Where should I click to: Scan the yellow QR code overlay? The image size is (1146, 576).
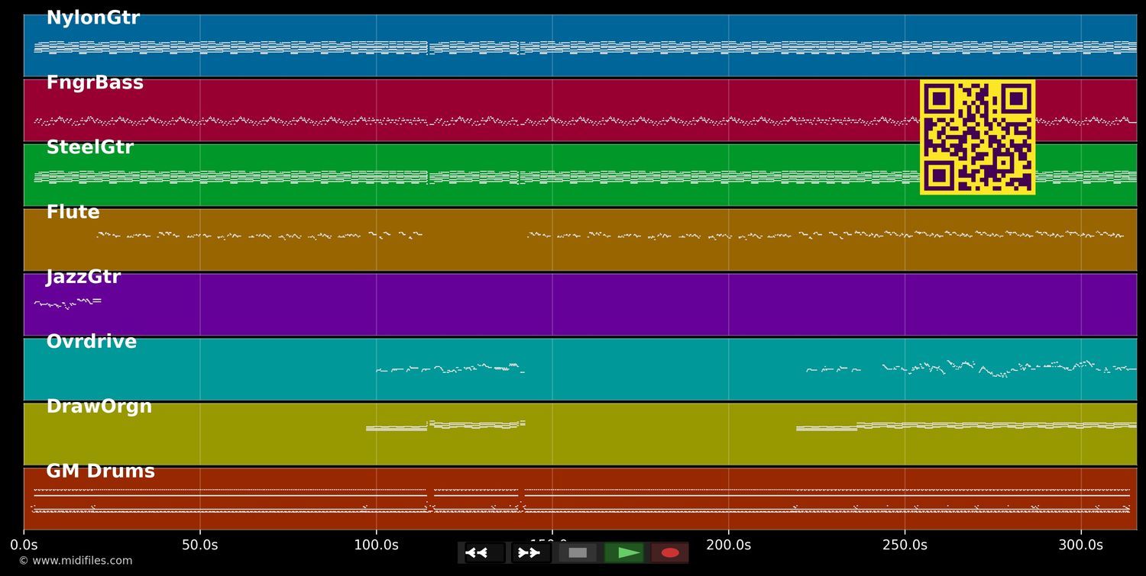click(979, 137)
